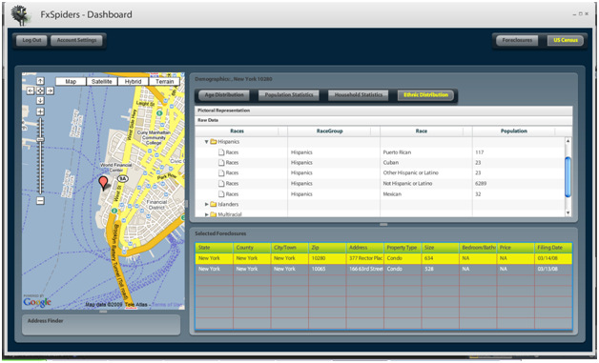The image size is (599, 363).
Task: Sort foreclosures by Filing Date column
Action: click(x=553, y=248)
